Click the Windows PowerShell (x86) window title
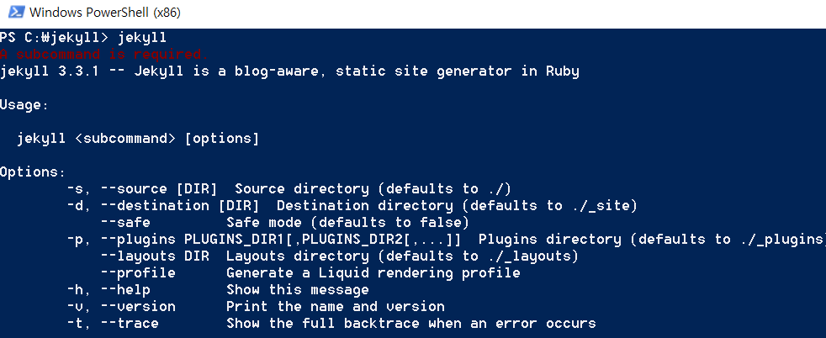Viewport: 826px width, 338px height. point(105,13)
